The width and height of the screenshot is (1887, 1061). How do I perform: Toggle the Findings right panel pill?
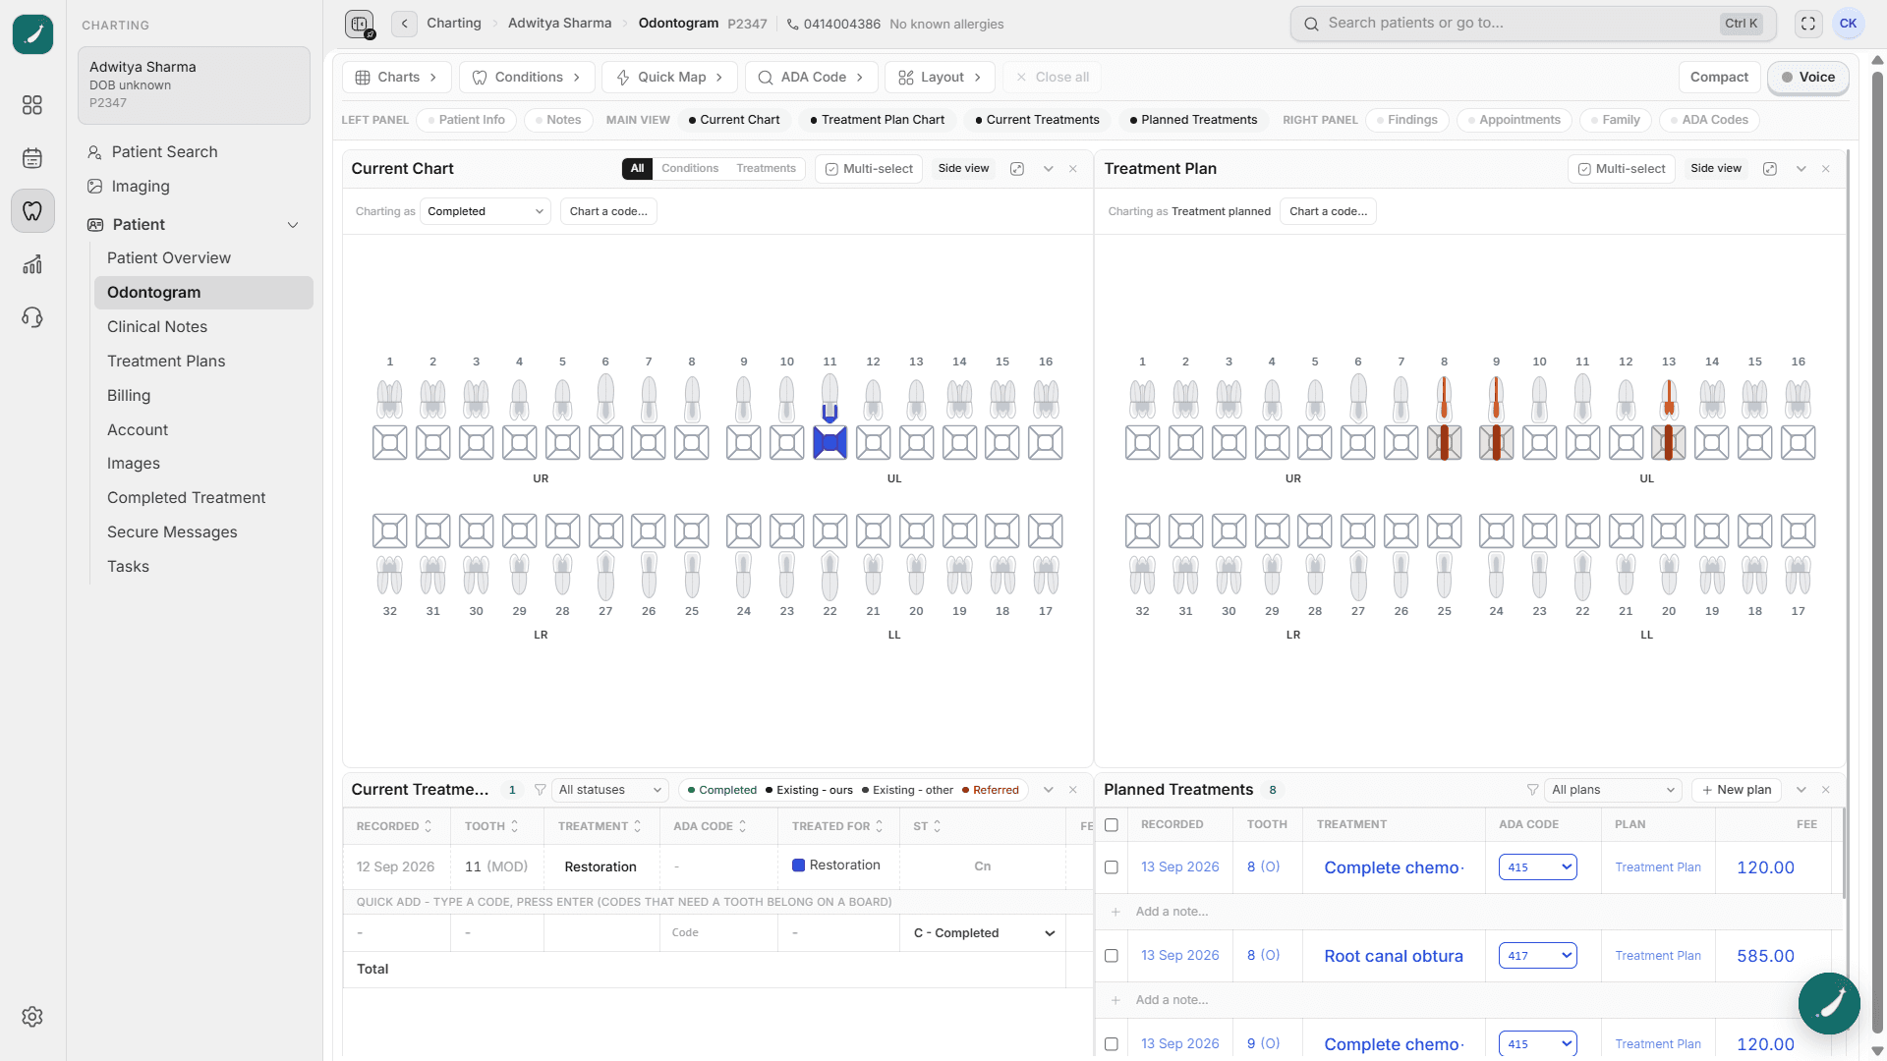click(x=1407, y=120)
